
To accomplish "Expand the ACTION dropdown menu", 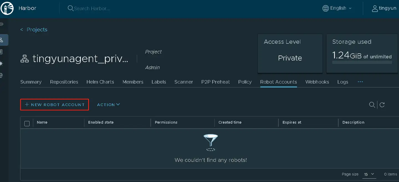I will coord(108,105).
